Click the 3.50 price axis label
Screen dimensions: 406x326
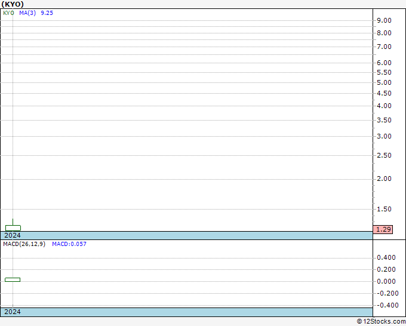(x=384, y=120)
